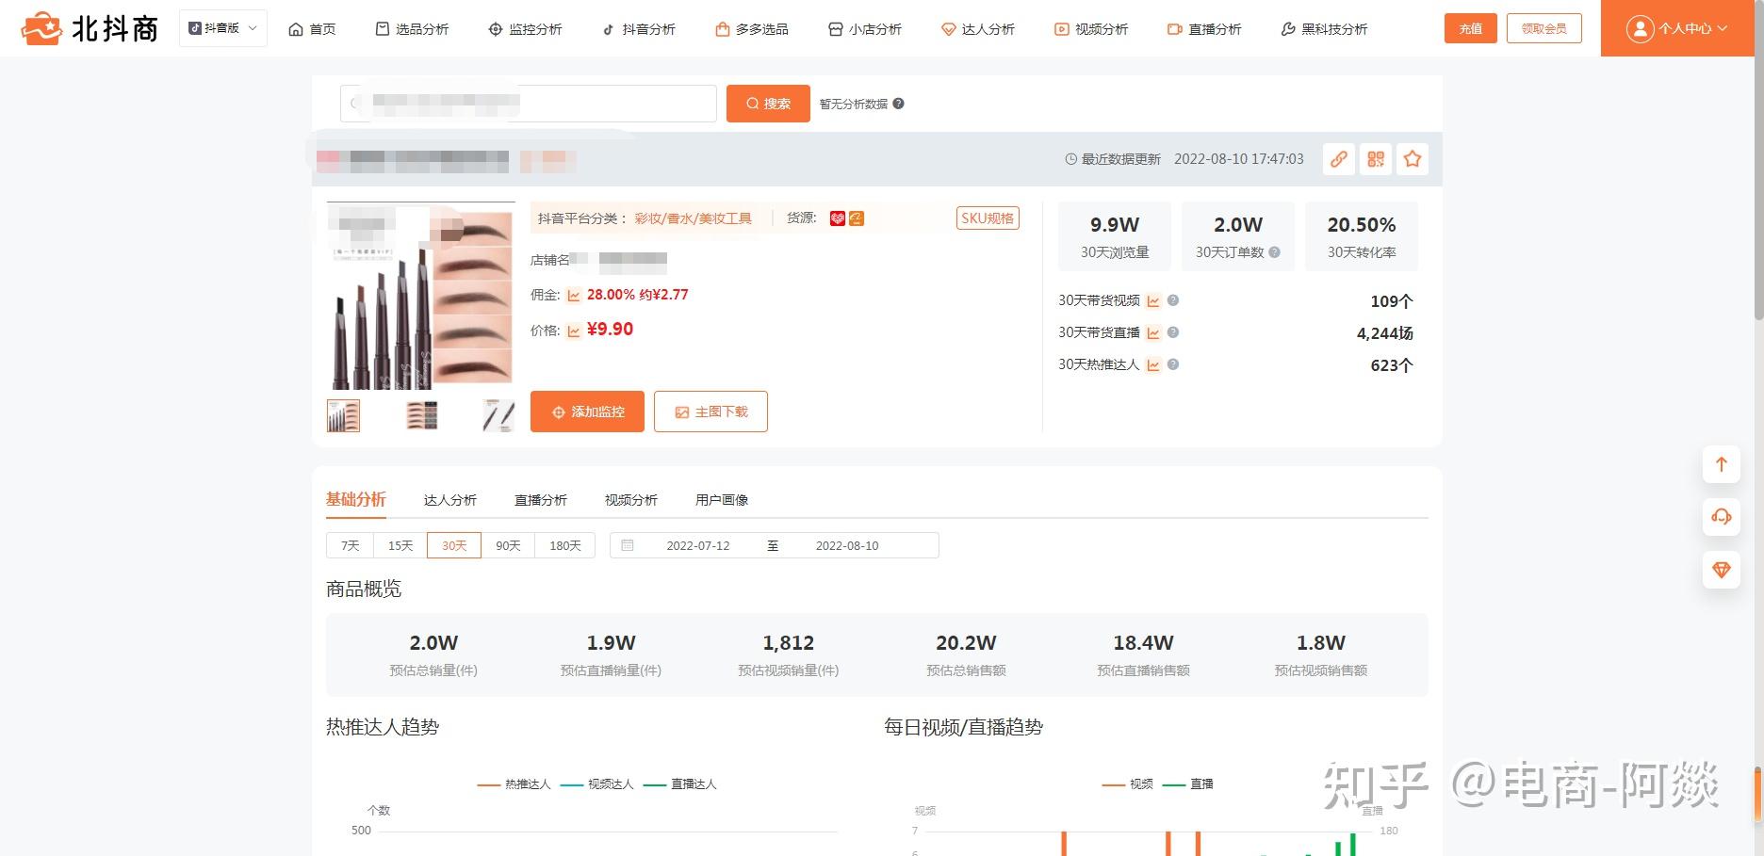The width and height of the screenshot is (1764, 856).
Task: Open end date picker 2022-08-10
Action: coord(847,545)
